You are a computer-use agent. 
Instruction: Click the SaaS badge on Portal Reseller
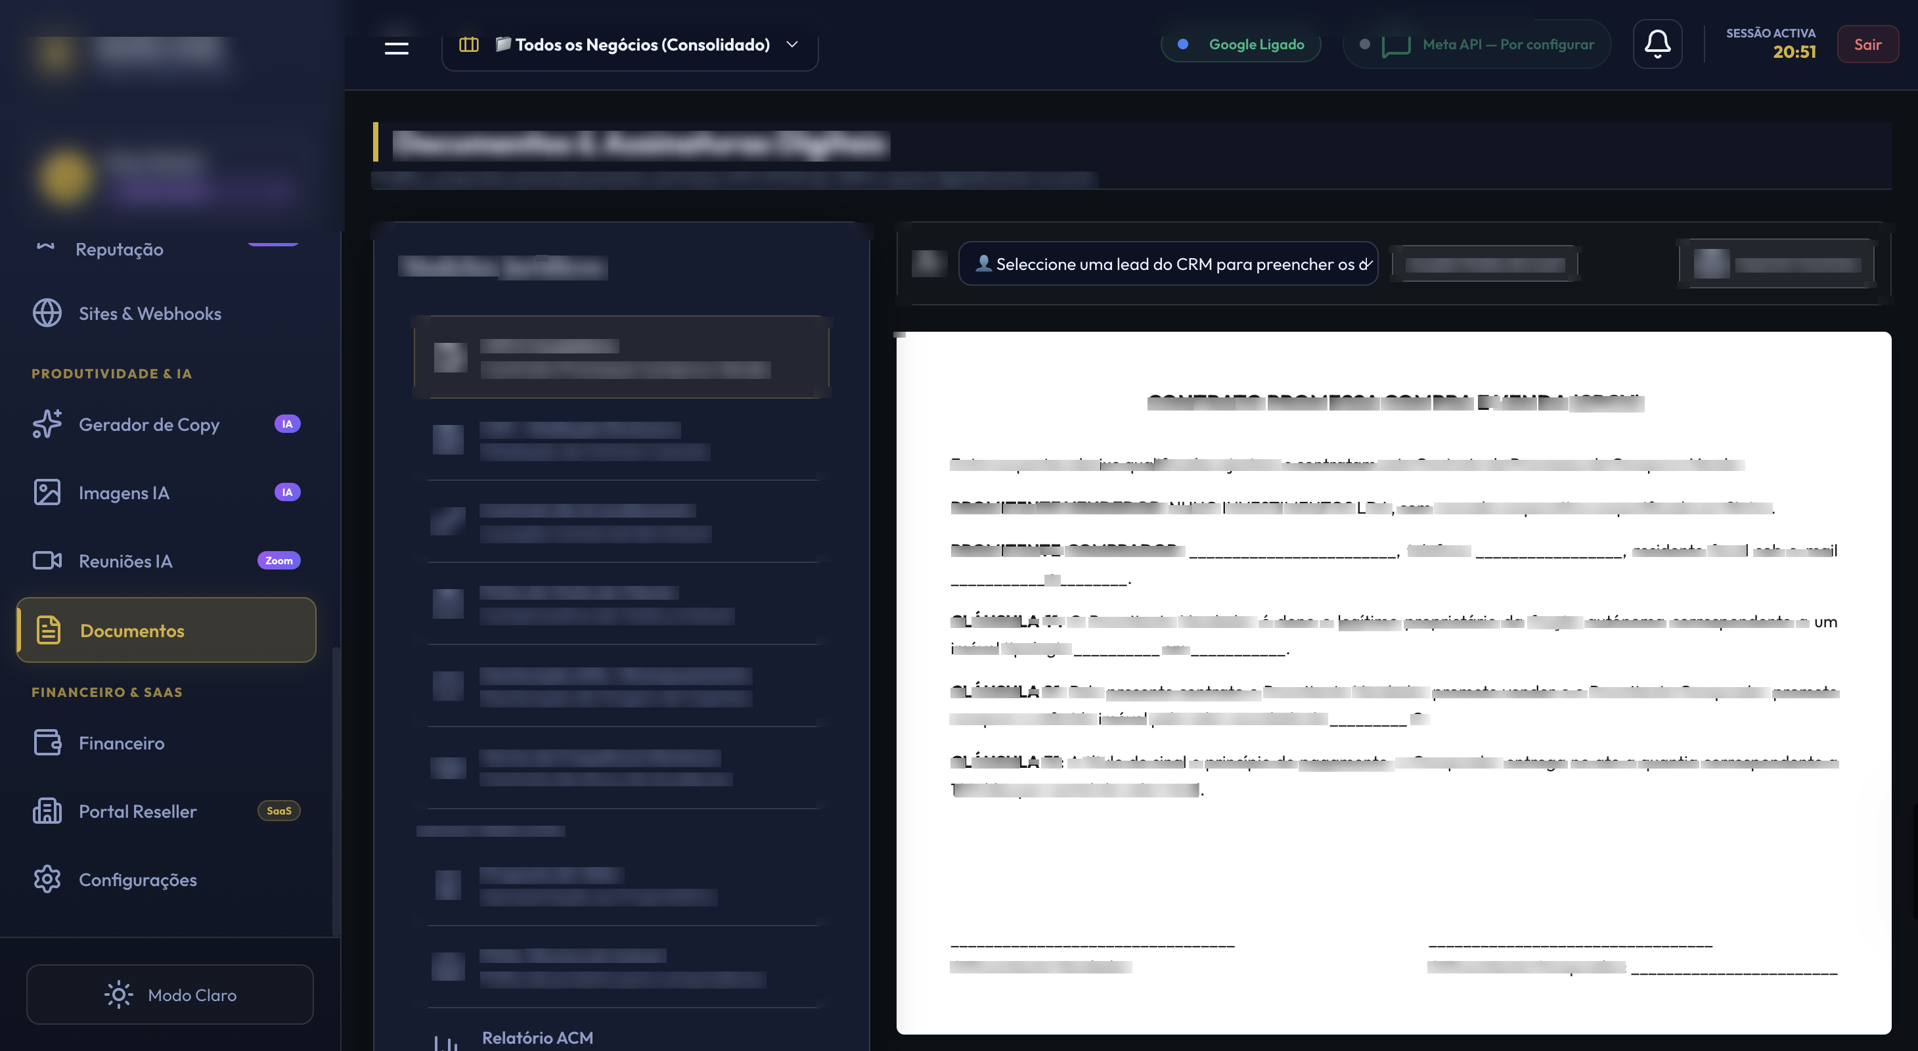click(279, 811)
